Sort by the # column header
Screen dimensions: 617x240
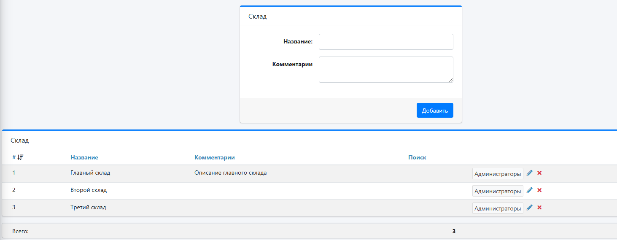tap(14, 157)
